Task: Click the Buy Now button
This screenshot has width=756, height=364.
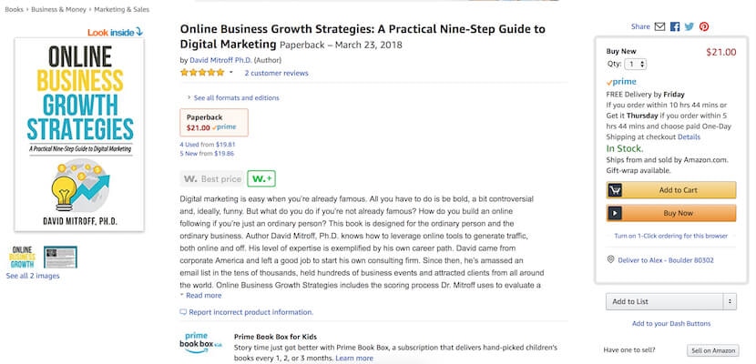Action: (670, 213)
